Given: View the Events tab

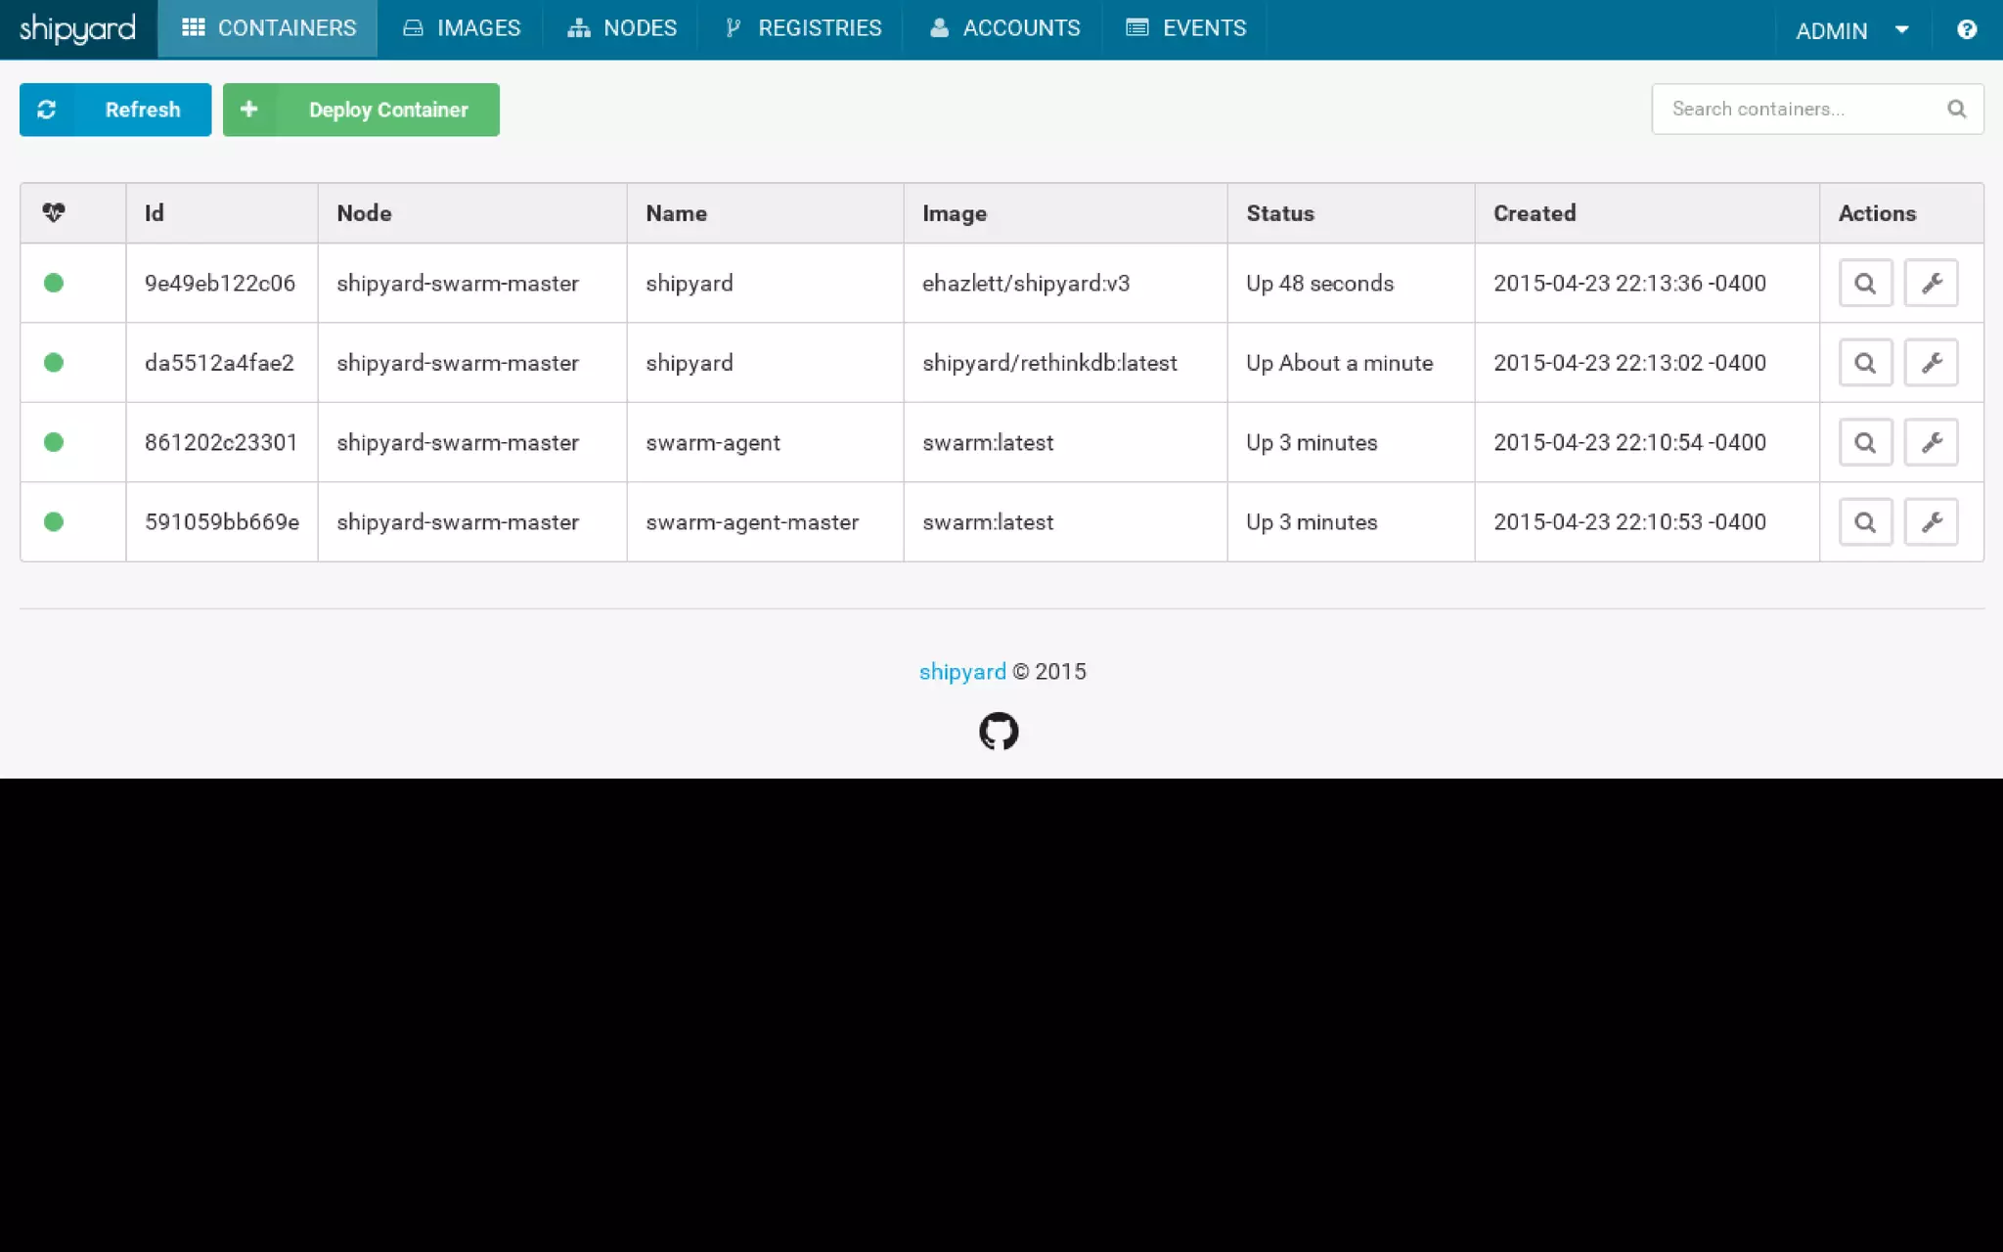Looking at the screenshot, I should (x=1185, y=28).
